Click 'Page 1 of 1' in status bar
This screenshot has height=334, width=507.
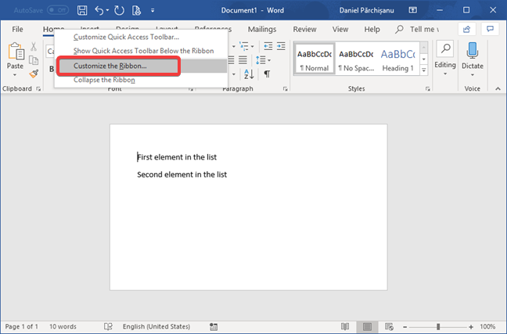click(x=22, y=326)
